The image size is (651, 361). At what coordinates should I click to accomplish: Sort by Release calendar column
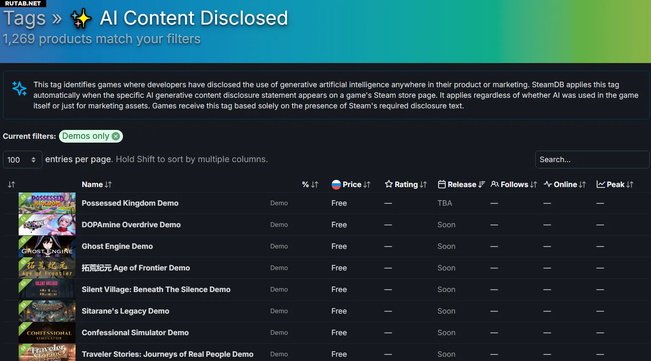pos(461,185)
